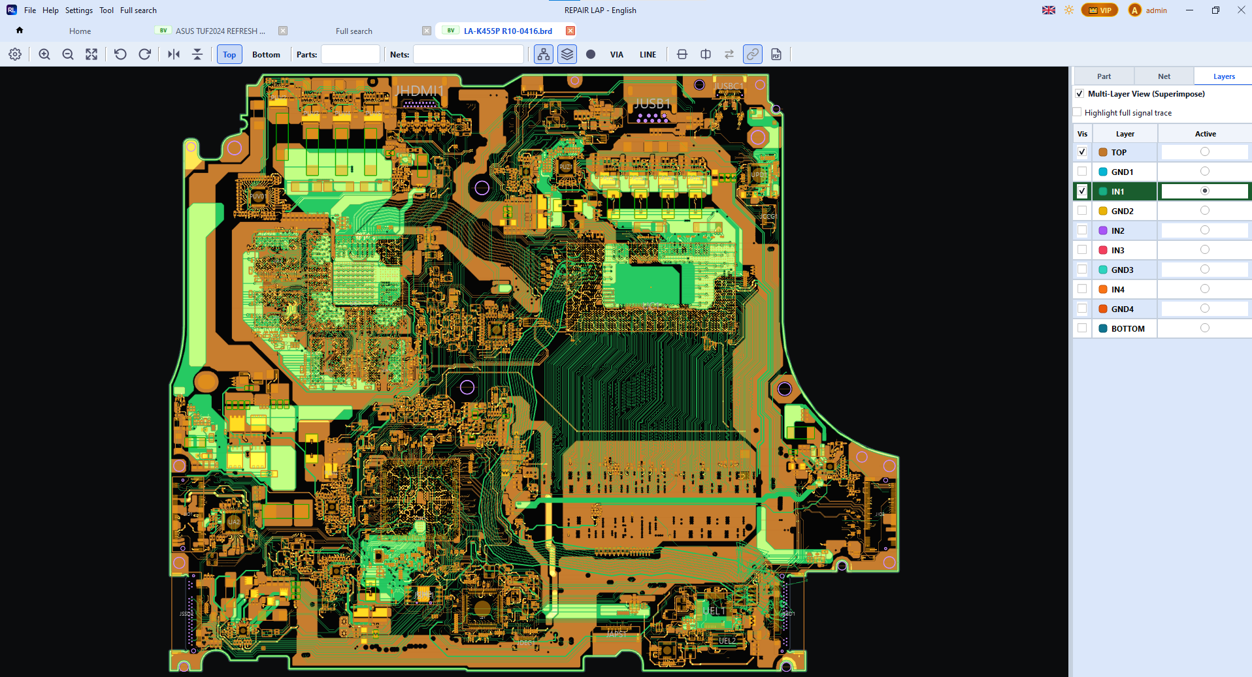Click the zoom in magnifier icon
This screenshot has width=1252, height=677.
coord(44,55)
